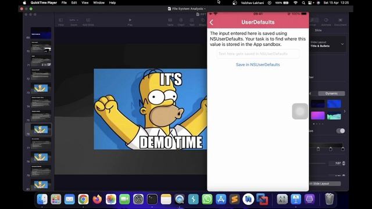This screenshot has height=209, width=372.
Task: Open Launchpad from the Dock
Action: 56,199
